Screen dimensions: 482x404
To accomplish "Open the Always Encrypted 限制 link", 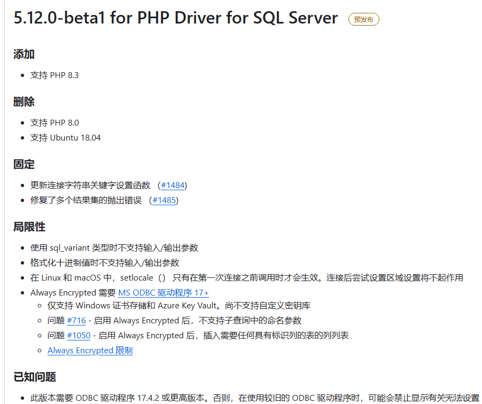I will coord(90,351).
